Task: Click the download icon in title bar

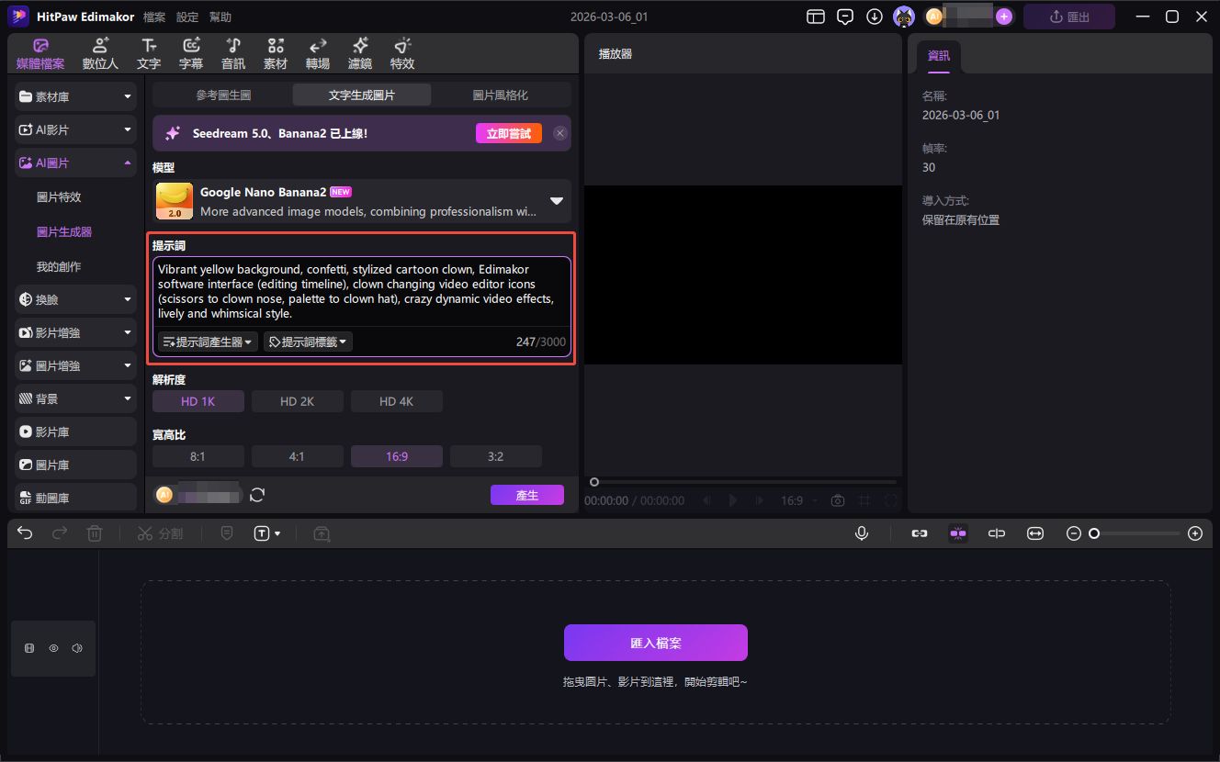Action: pyautogui.click(x=875, y=17)
